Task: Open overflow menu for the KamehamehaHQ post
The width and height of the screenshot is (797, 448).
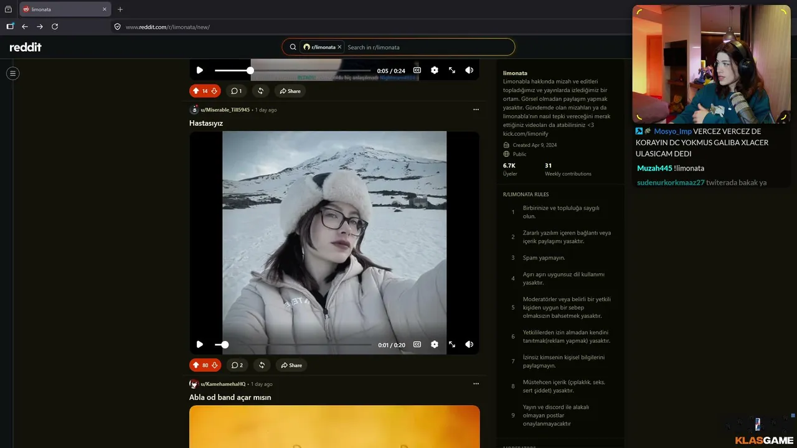Action: (x=476, y=384)
